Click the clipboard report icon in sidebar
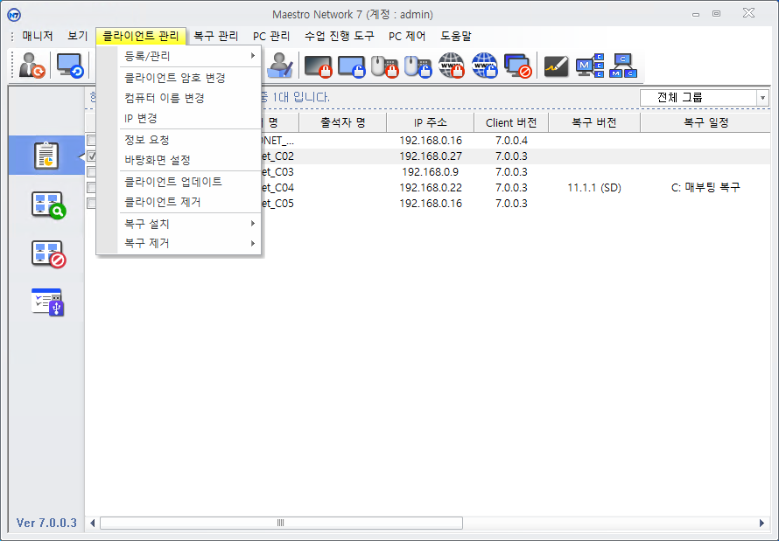 click(46, 156)
